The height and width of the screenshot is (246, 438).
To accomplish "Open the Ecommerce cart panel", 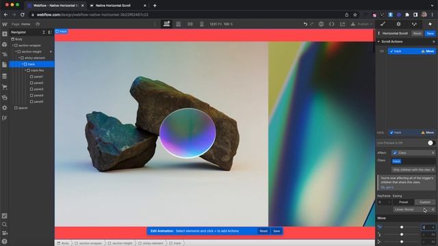I will click(5, 87).
